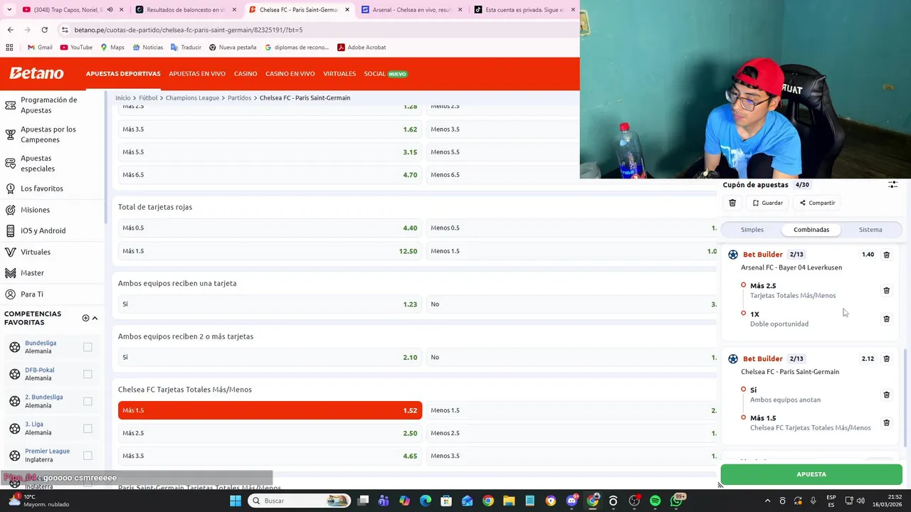The image size is (911, 512).
Task: Place the bet with the APUESTA button
Action: (x=811, y=474)
